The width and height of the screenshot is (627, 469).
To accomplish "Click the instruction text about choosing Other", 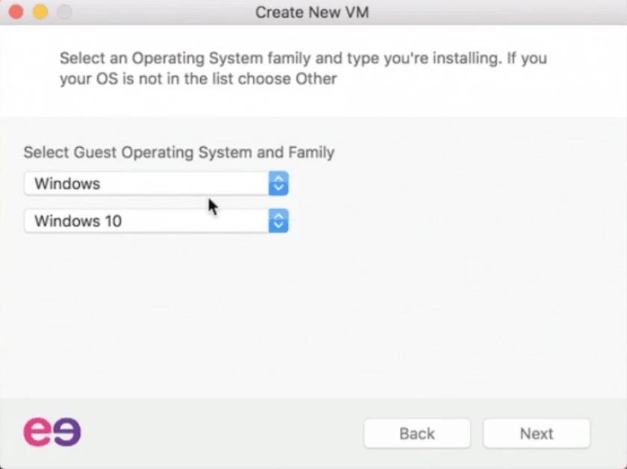I will (303, 69).
